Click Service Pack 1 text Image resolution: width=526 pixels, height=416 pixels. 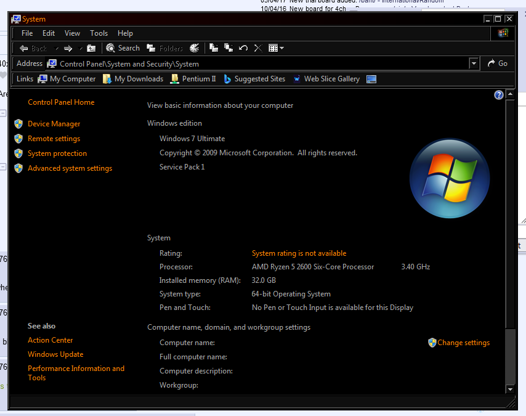pyautogui.click(x=182, y=167)
